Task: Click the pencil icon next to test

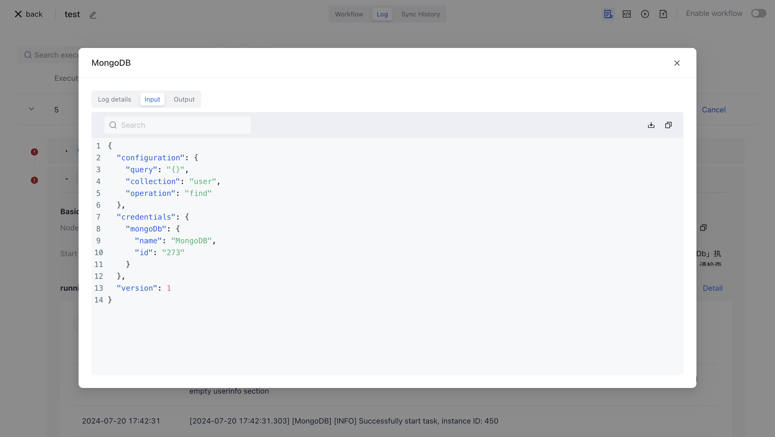Action: (x=93, y=15)
